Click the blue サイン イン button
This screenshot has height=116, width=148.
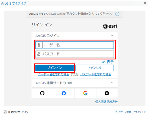[54, 68]
